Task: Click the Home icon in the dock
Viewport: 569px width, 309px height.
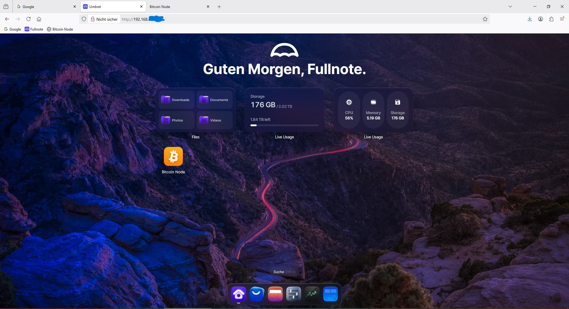Action: point(239,294)
